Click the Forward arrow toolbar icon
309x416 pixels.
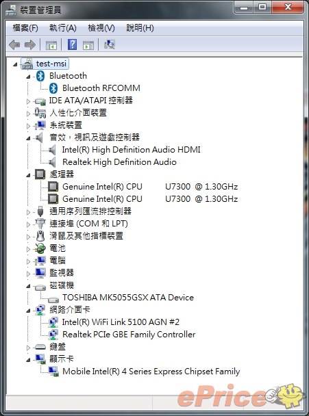point(30,44)
